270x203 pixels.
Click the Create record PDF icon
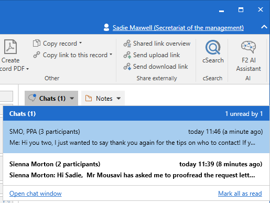(10, 47)
